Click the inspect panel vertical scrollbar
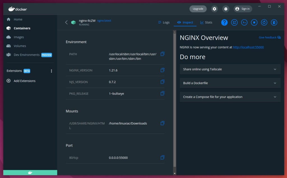The height and width of the screenshot is (178, 287). coord(175,100)
